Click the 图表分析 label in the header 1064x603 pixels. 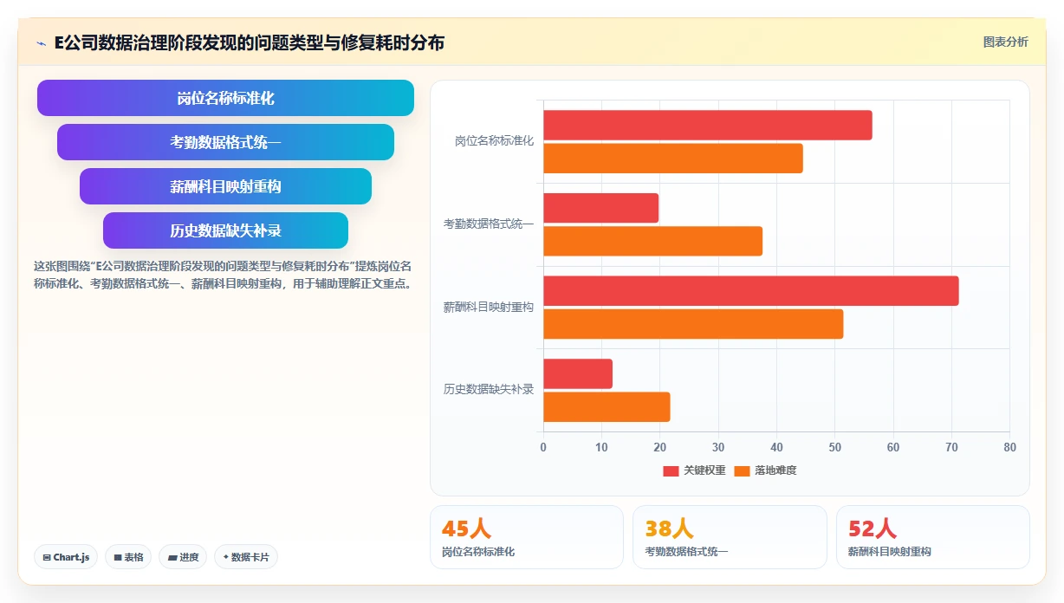1005,42
